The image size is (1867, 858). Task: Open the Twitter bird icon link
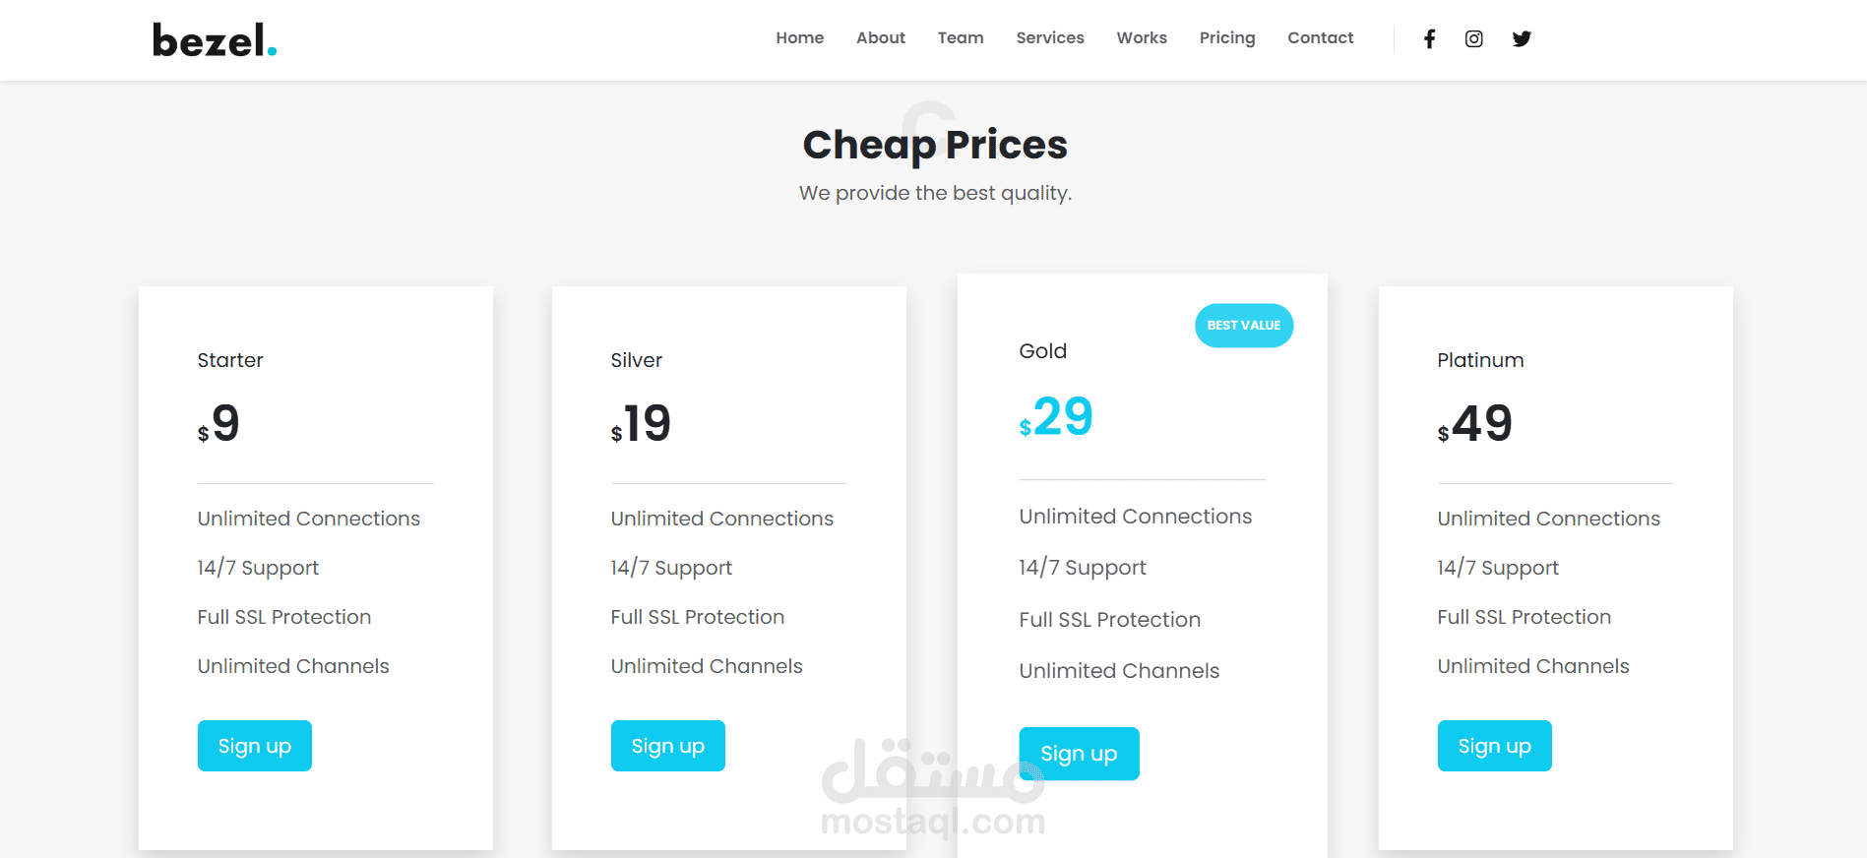pos(1522,38)
